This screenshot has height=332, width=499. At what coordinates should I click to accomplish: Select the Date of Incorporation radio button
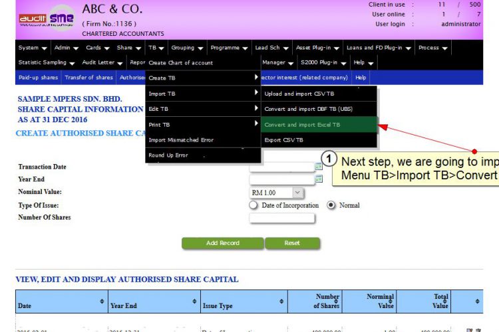pyautogui.click(x=253, y=205)
